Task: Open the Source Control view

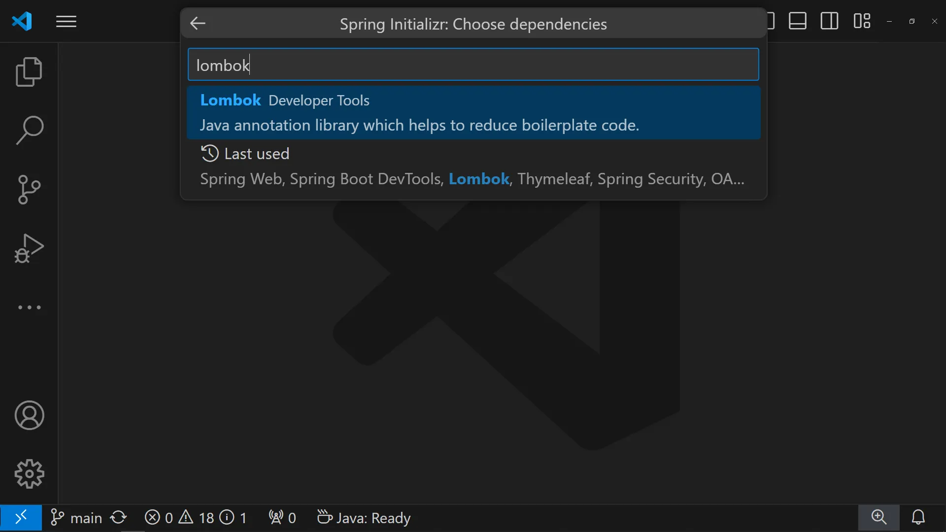Action: click(x=29, y=190)
